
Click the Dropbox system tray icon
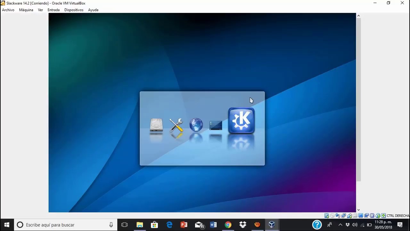point(348,225)
